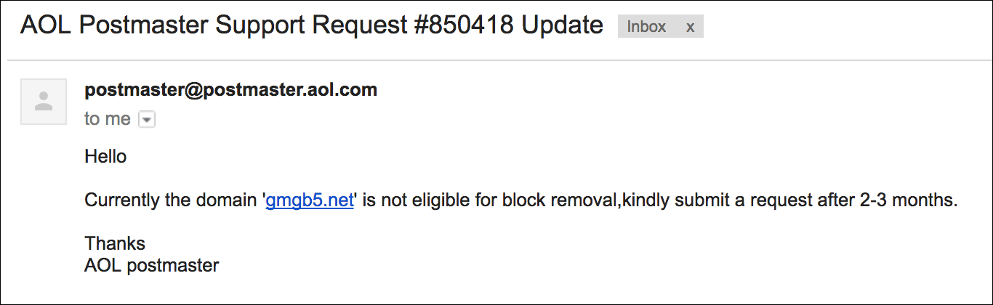Click the sender's profile avatar icon
This screenshot has height=305, width=993.
[44, 101]
